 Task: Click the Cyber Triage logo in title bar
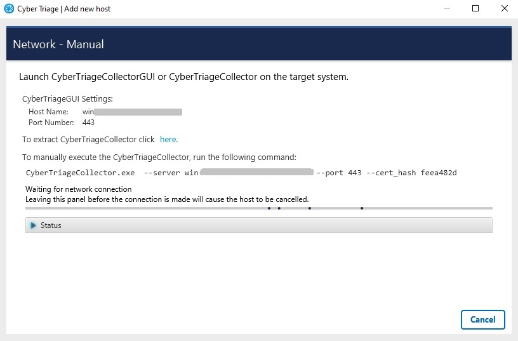pos(8,9)
